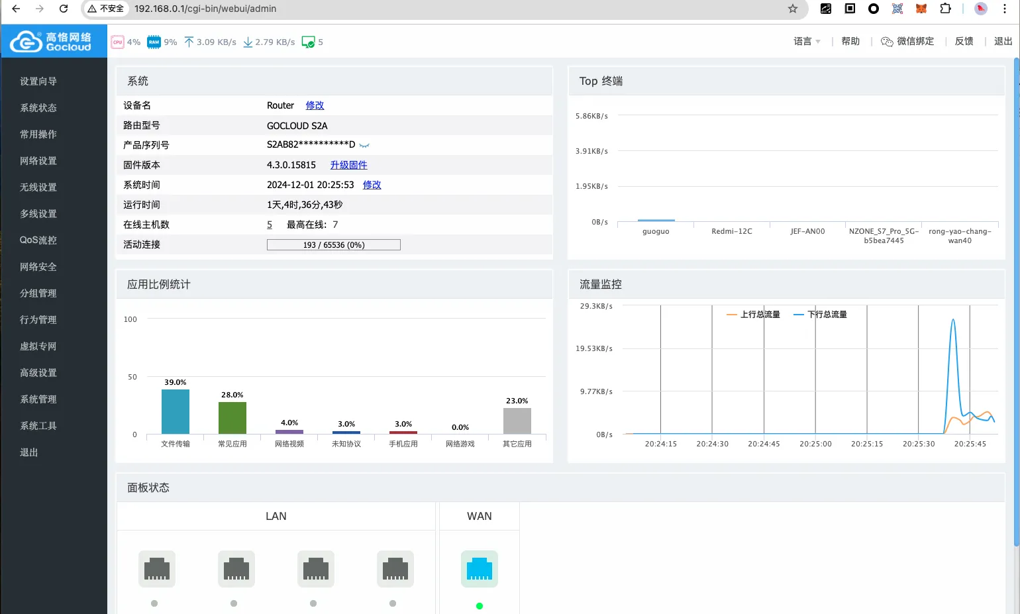Open 网络安全 in sidebar

(38, 267)
